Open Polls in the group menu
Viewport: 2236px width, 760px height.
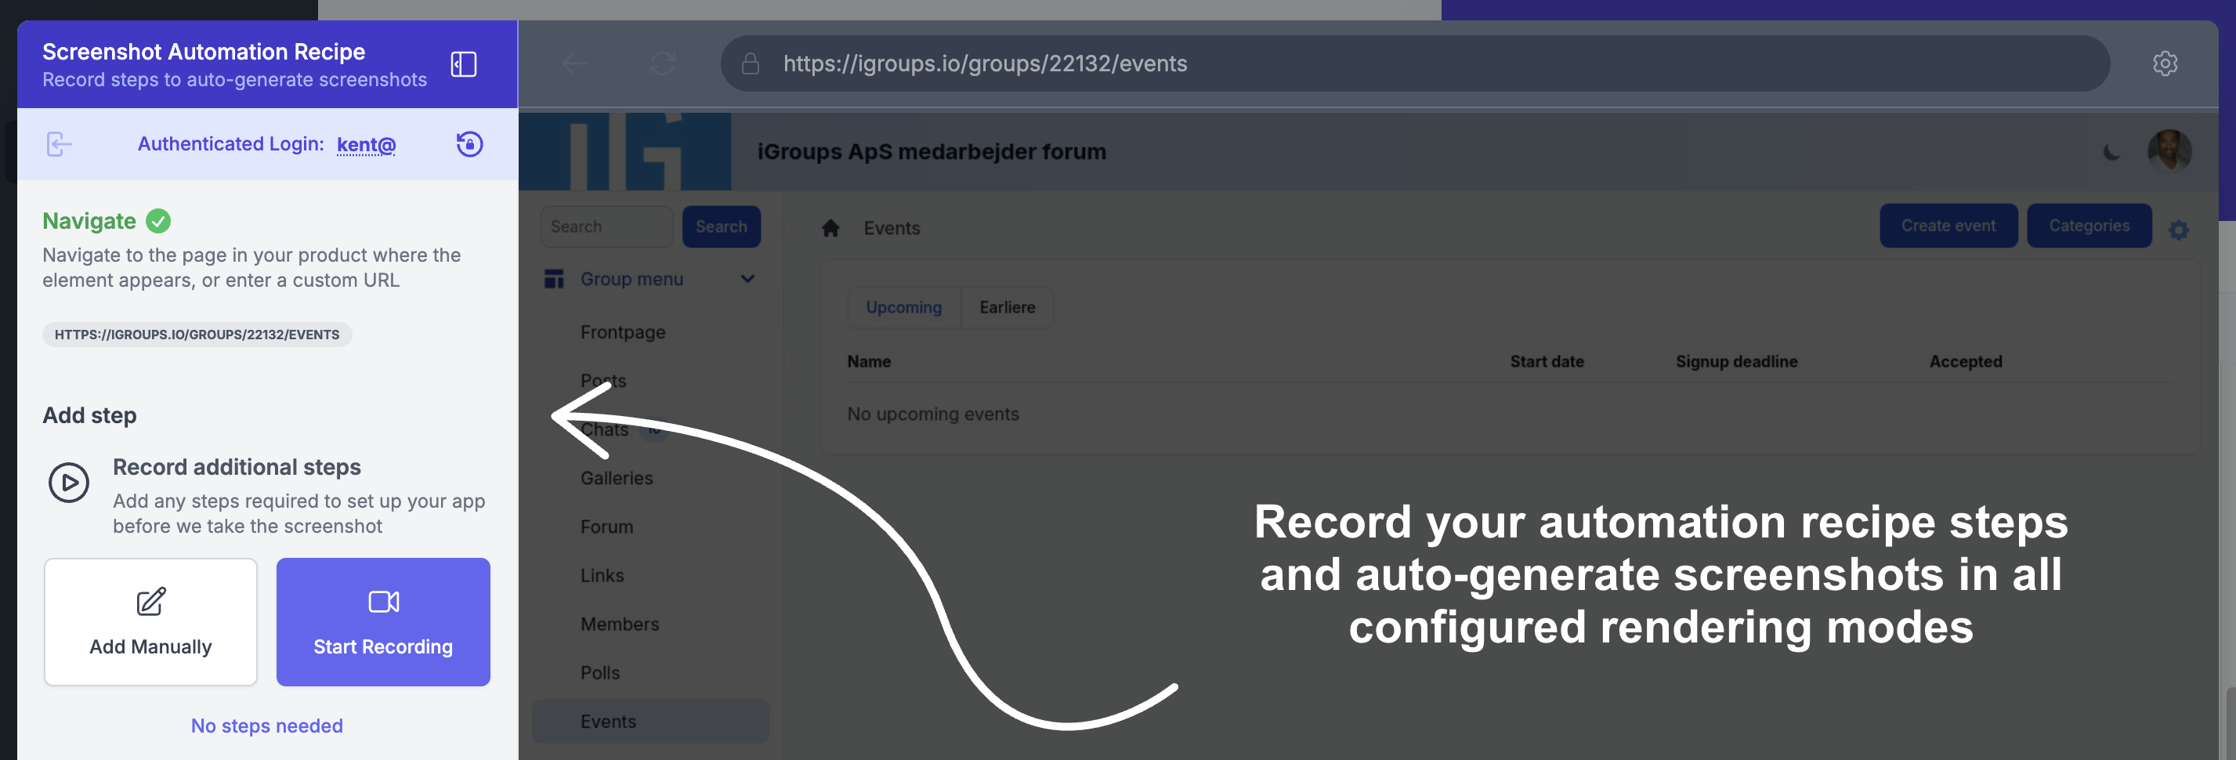[x=600, y=672]
